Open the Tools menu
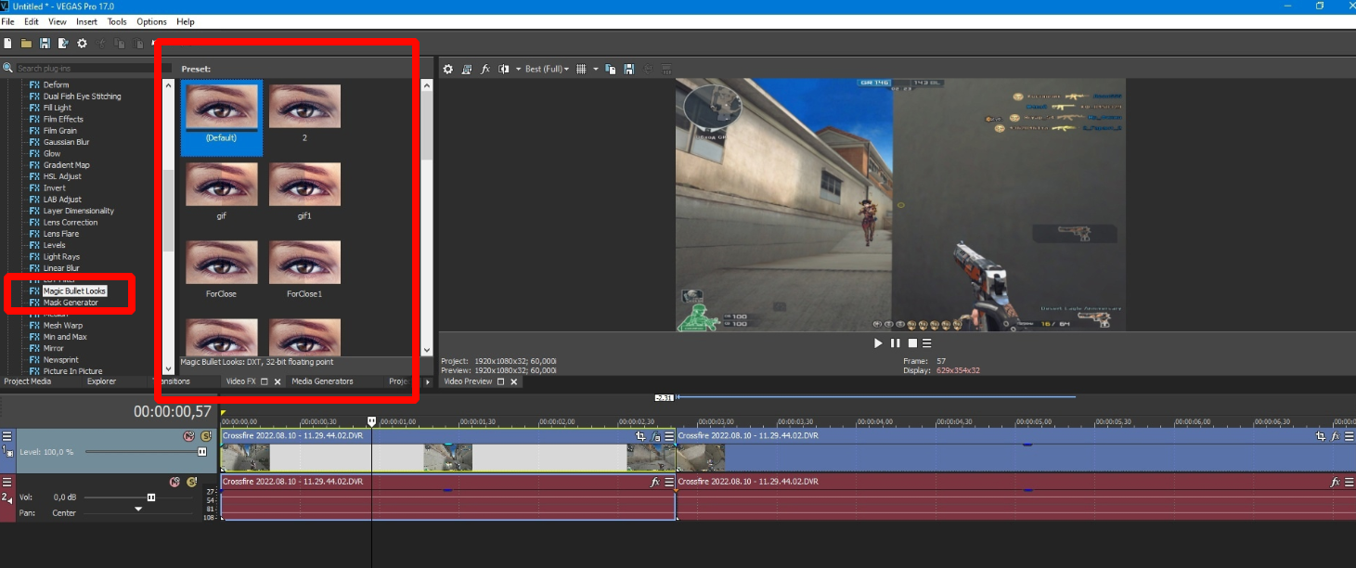This screenshot has height=568, width=1356. click(117, 21)
